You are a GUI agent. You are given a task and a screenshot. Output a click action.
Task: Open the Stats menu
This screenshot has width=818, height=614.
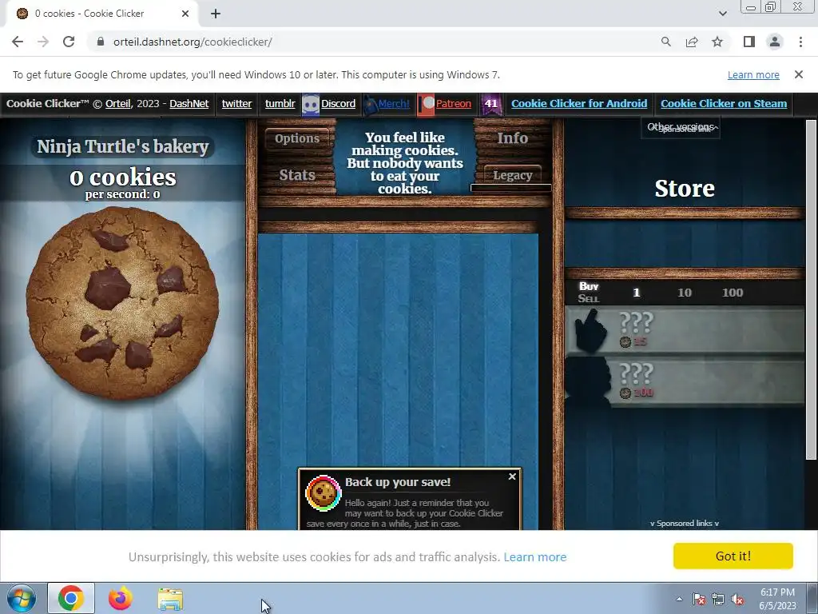[297, 175]
